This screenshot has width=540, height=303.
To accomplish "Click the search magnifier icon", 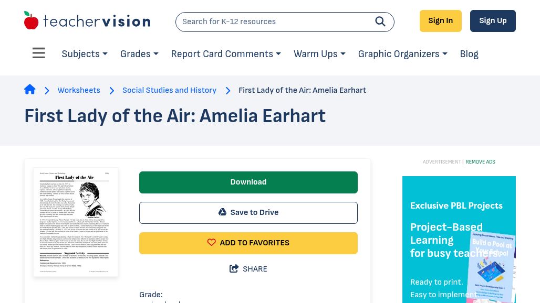I will pyautogui.click(x=380, y=21).
